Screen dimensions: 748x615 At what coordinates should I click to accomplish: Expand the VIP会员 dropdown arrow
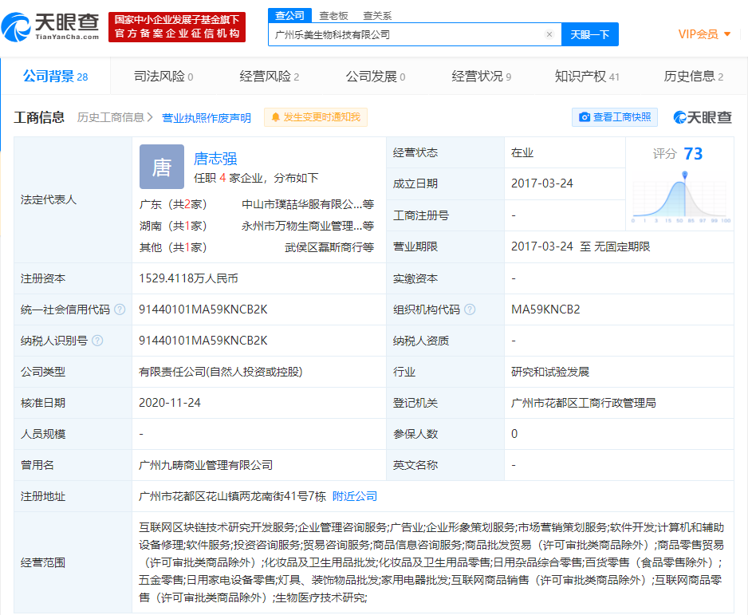coord(727,34)
